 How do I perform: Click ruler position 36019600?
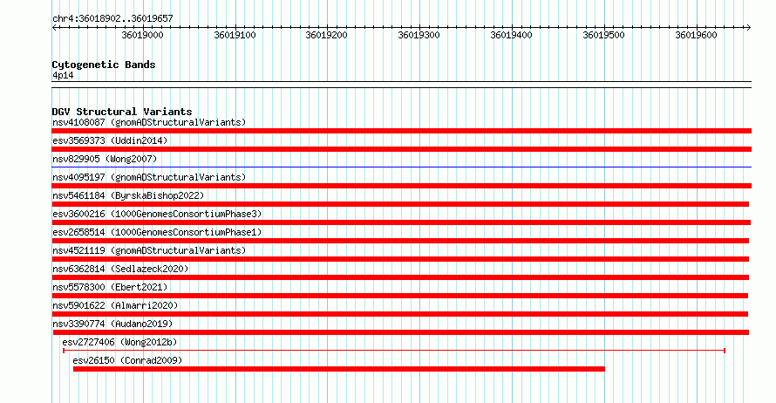coord(697,35)
